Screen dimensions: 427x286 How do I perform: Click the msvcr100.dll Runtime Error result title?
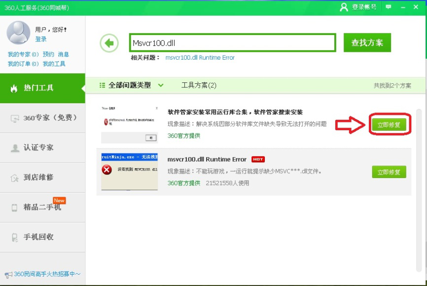[x=207, y=159]
